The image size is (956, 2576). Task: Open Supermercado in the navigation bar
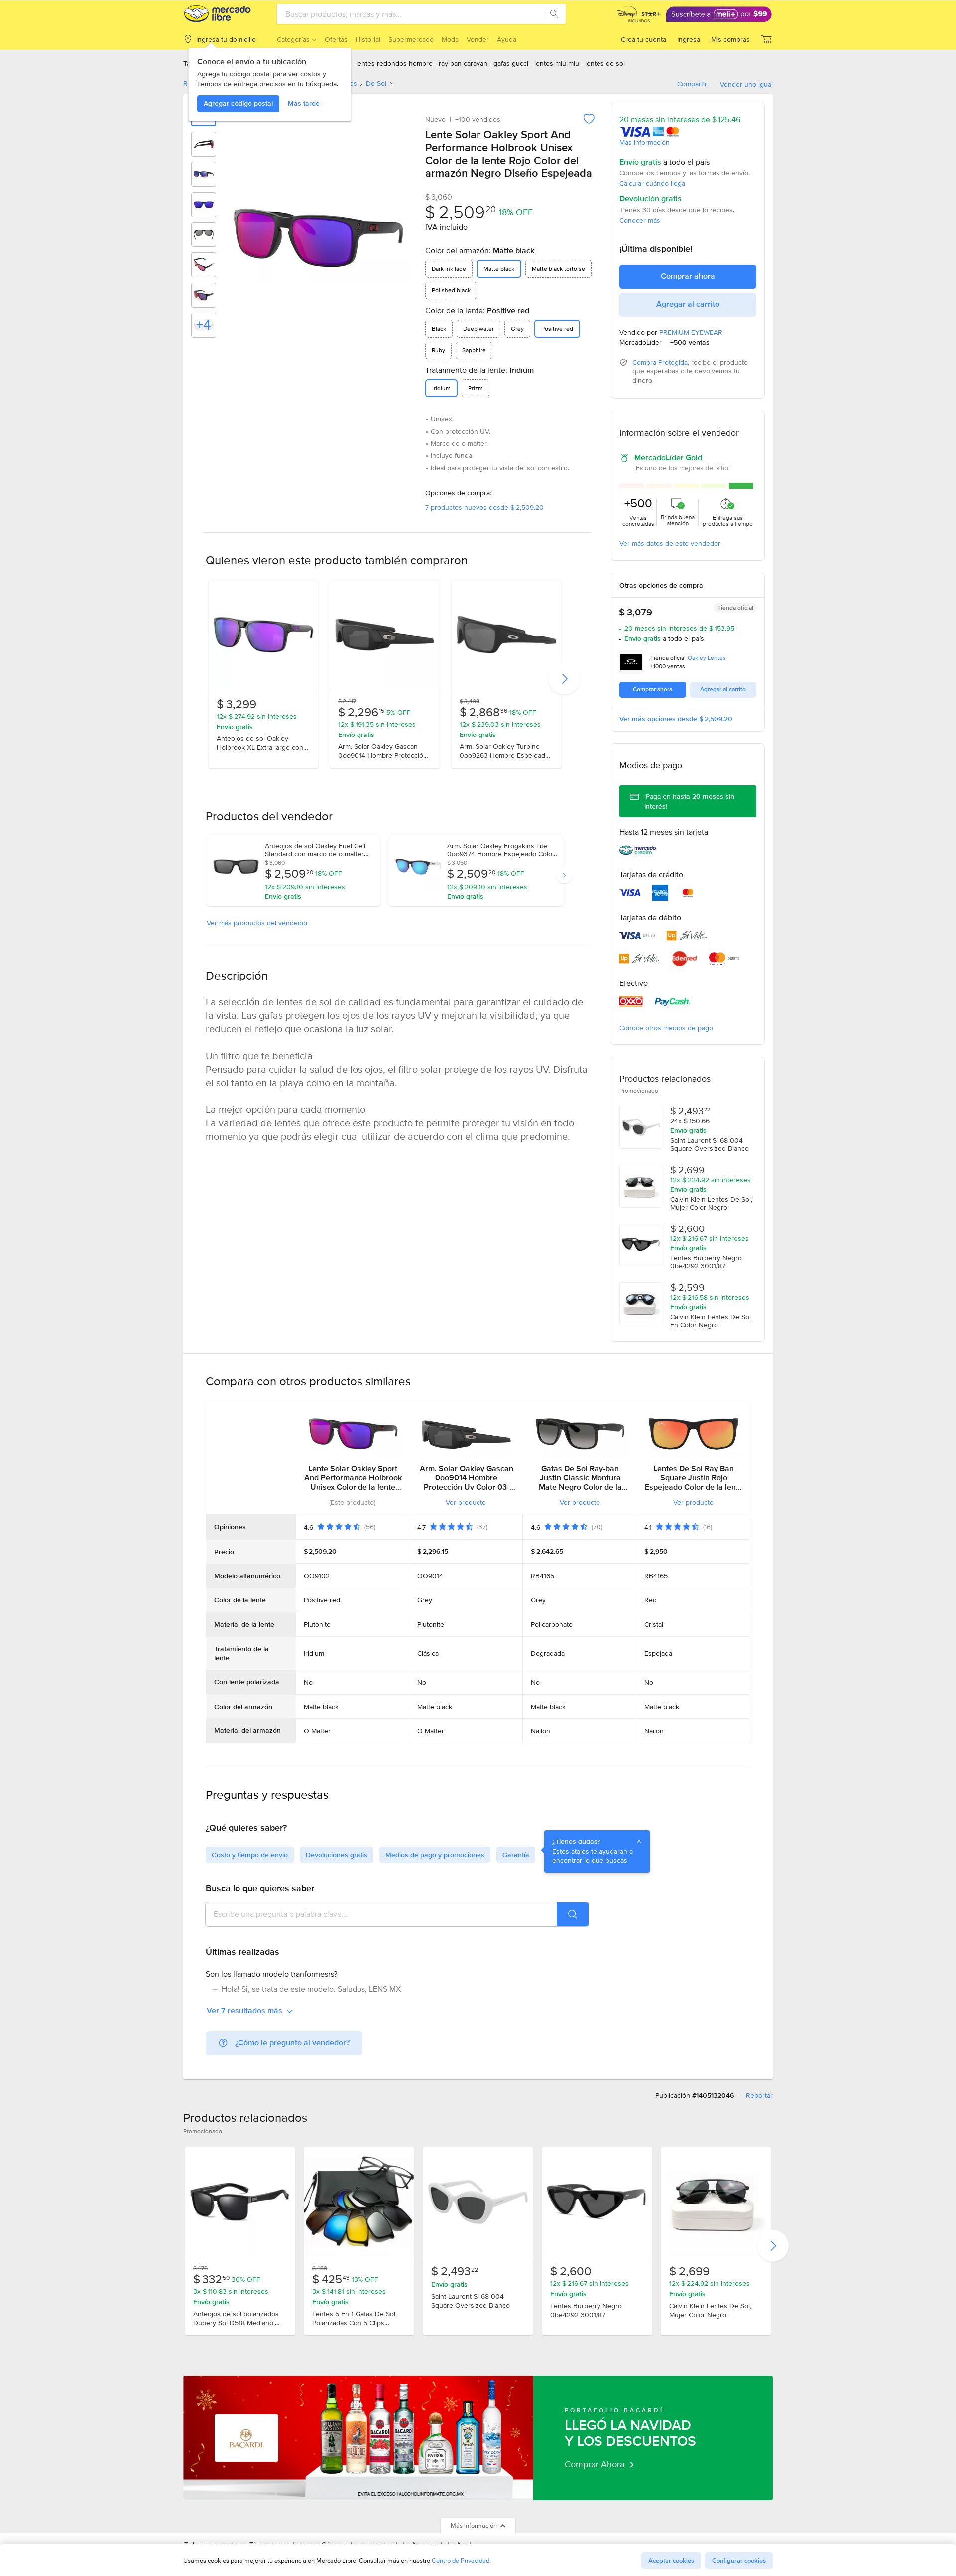[411, 40]
